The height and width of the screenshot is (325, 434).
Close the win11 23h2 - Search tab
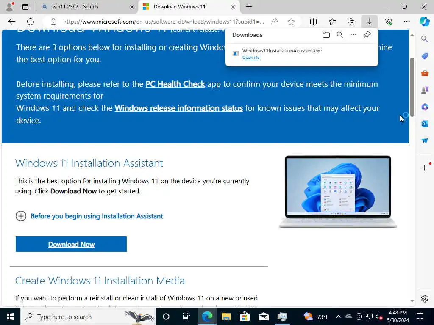[132, 7]
